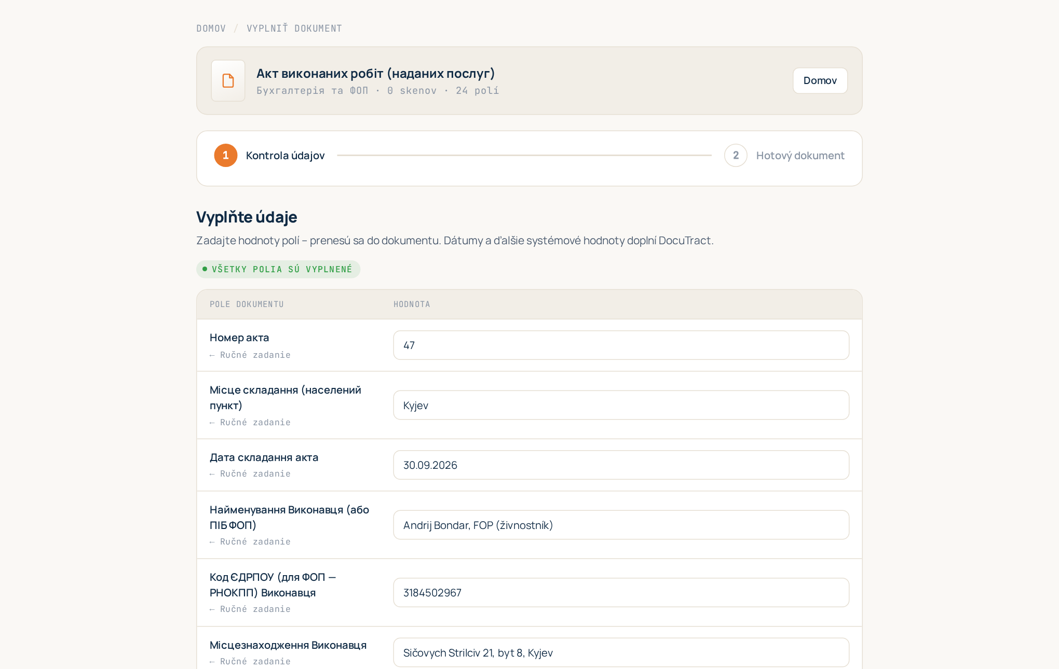
Task: Click Ručné zadanie under Номер акта
Action: pos(250,355)
